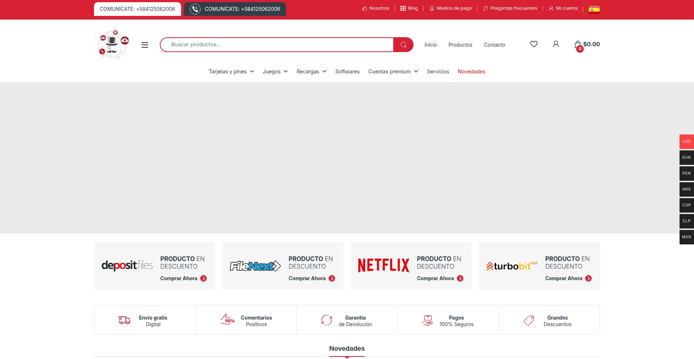Open the shopping cart bag icon
Image resolution: width=694 pixels, height=359 pixels.
(578, 45)
